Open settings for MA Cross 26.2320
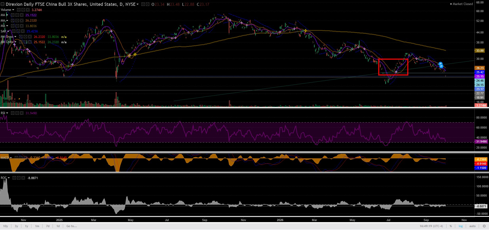 25,37
